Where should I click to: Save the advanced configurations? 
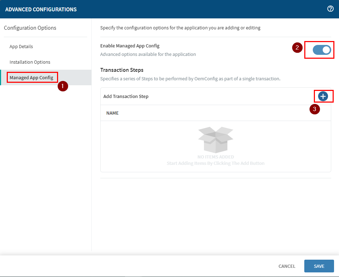(x=319, y=266)
